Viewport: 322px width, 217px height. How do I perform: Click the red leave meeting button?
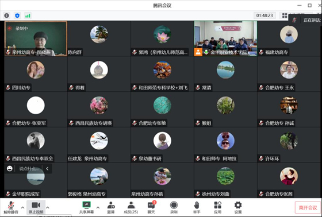point(308,208)
